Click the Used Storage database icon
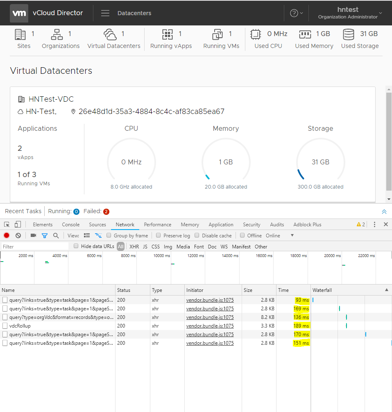This screenshot has height=412, width=392. (x=349, y=34)
